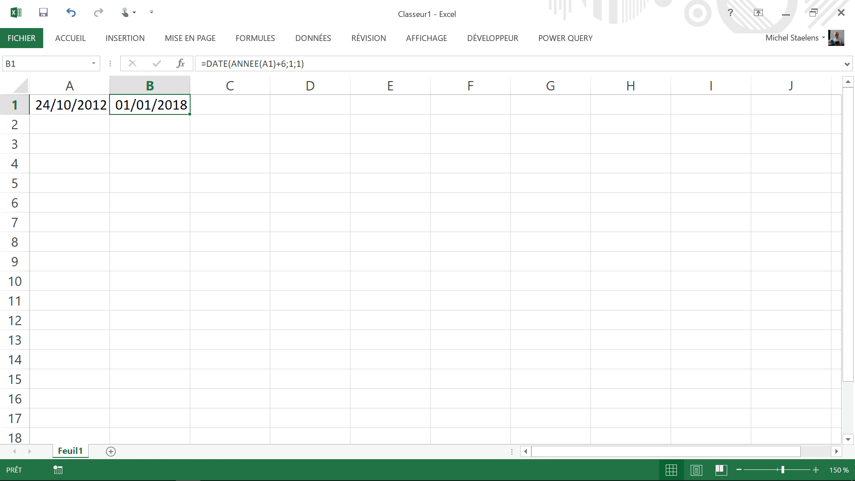855x481 pixels.
Task: Open the FORMULES ribbon tab
Action: (255, 38)
